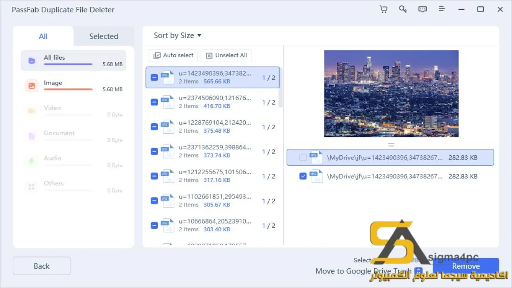Click 1 / 2 count of u=1212255675
Image resolution: width=512 pixels, height=288 pixels.
click(x=269, y=177)
